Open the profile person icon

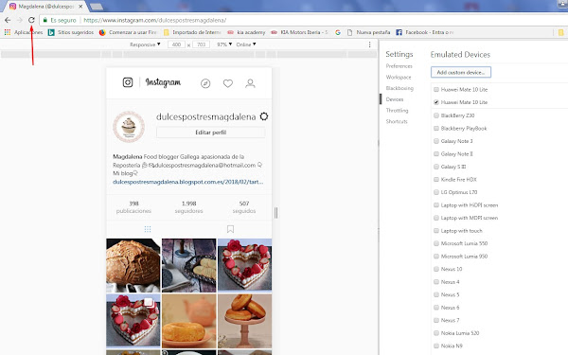(x=250, y=83)
